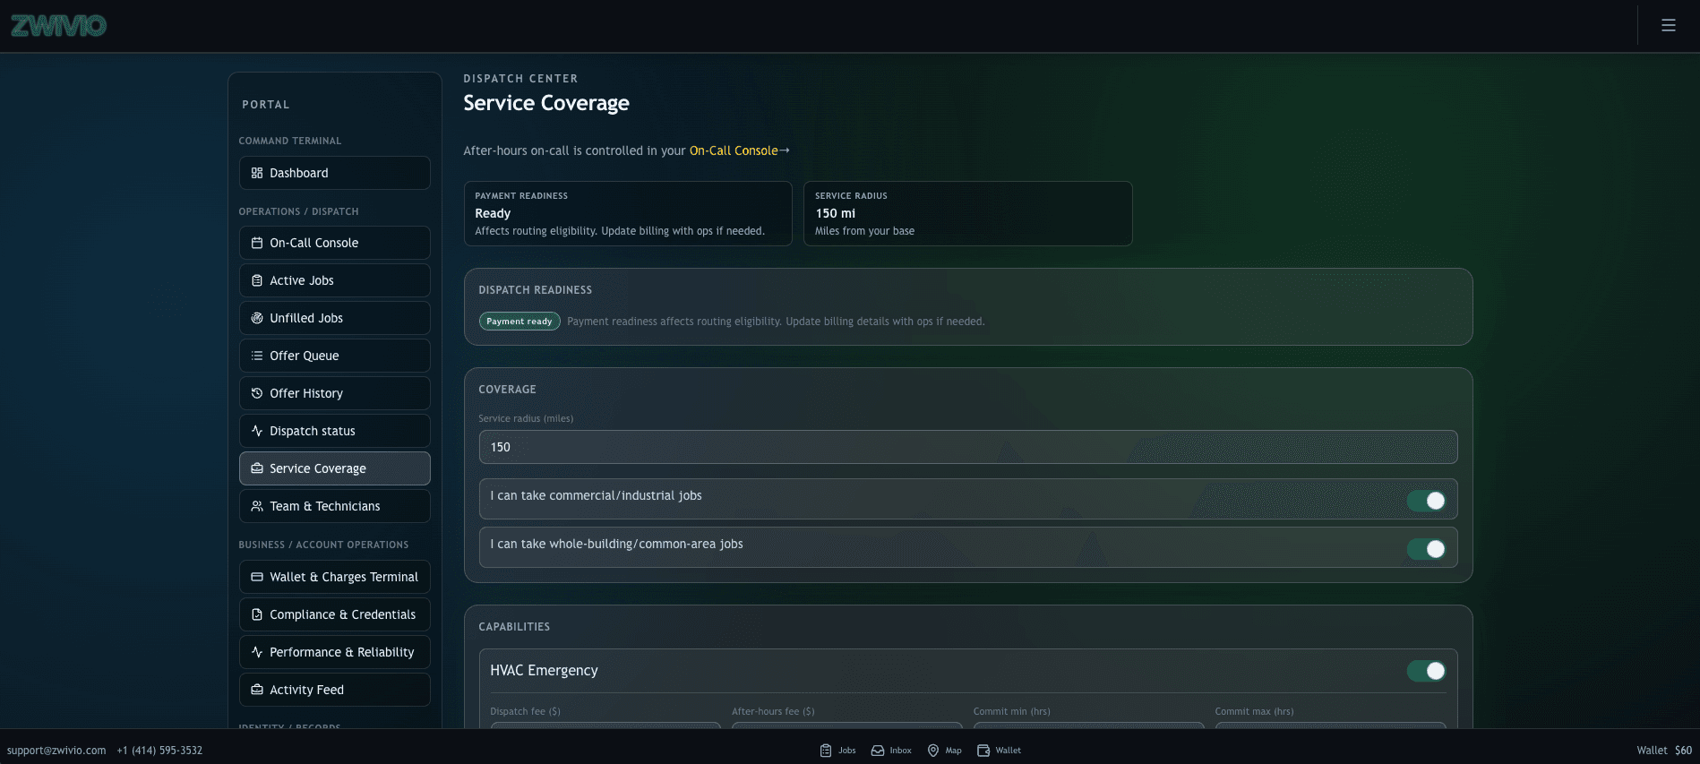Focus the Service radius miles field
1700x764 pixels.
click(x=967, y=447)
